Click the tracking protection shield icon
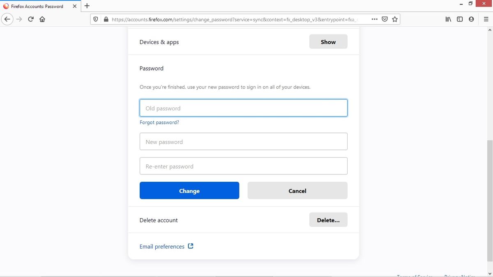This screenshot has width=493, height=277. (x=95, y=19)
